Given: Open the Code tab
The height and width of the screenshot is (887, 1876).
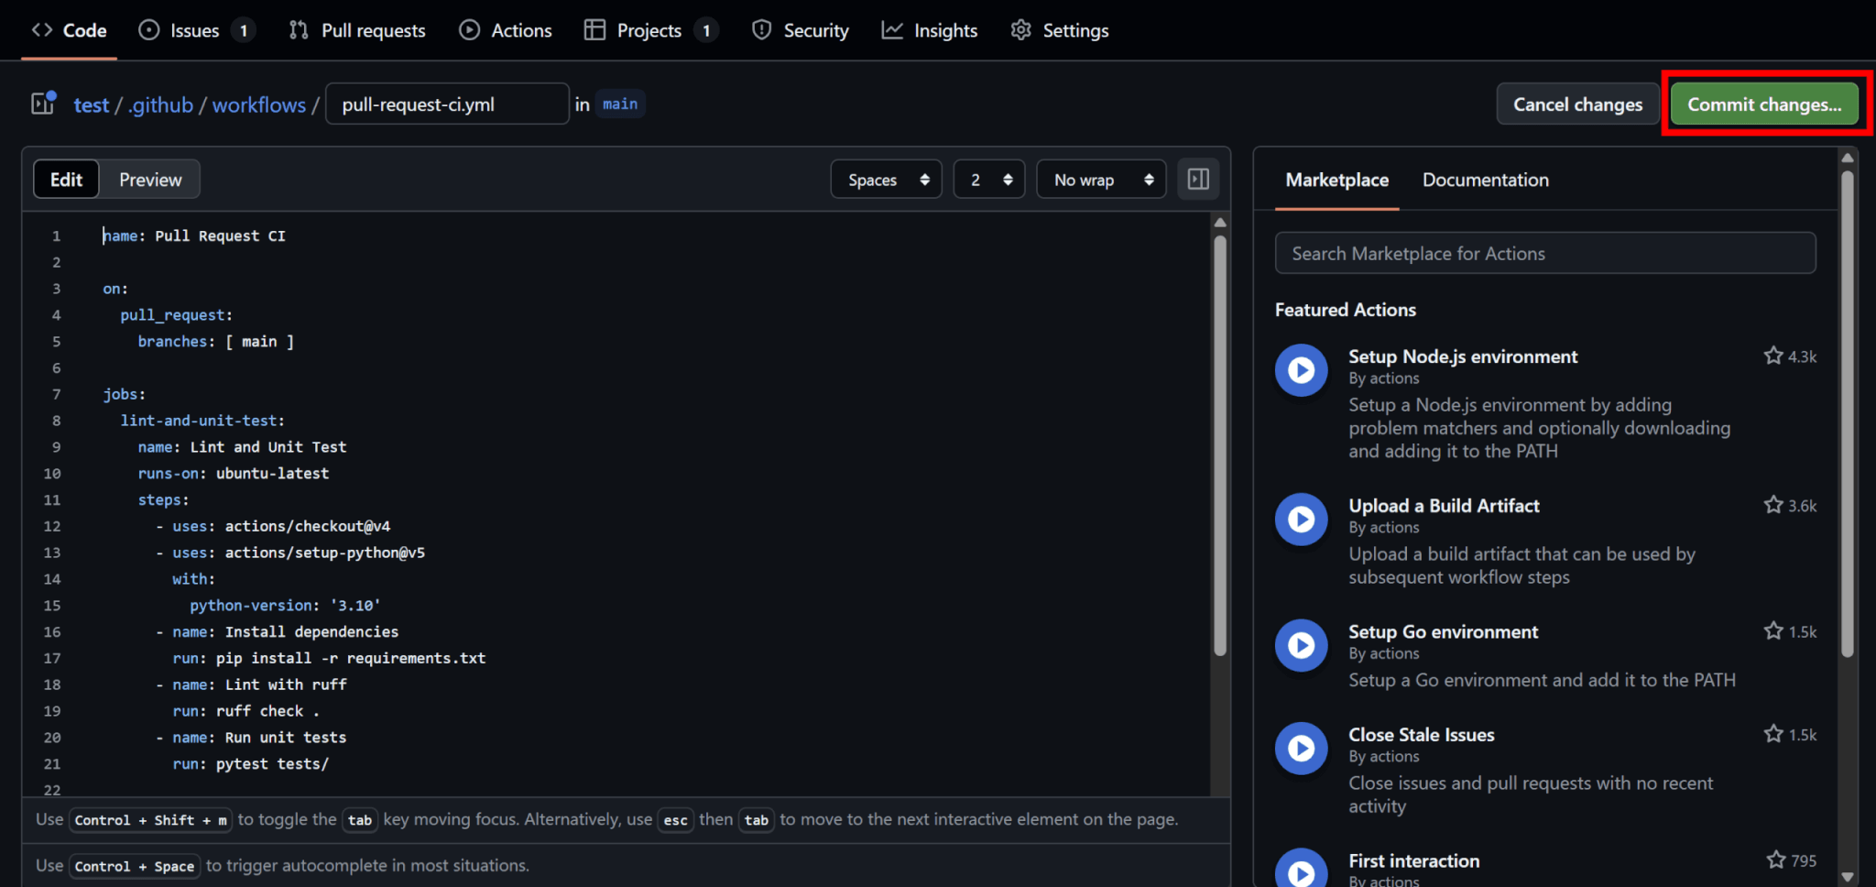Looking at the screenshot, I should pos(69,30).
